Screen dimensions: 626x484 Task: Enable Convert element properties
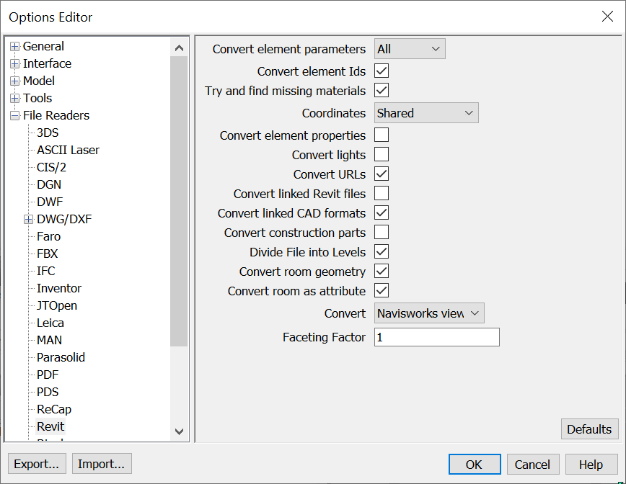click(381, 135)
